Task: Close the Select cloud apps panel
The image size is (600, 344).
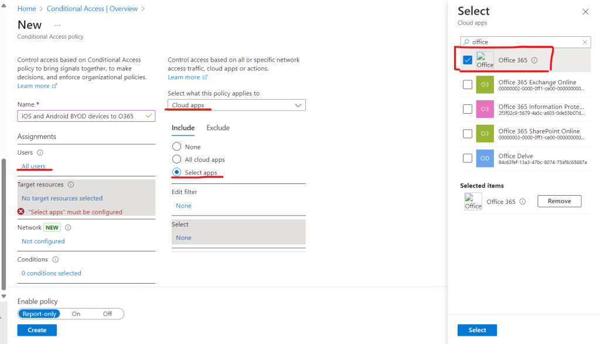Action: (x=585, y=12)
